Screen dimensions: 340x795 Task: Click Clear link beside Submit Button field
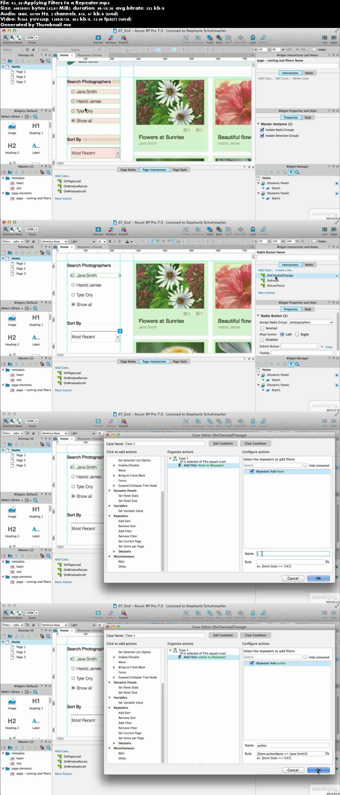[329, 347]
